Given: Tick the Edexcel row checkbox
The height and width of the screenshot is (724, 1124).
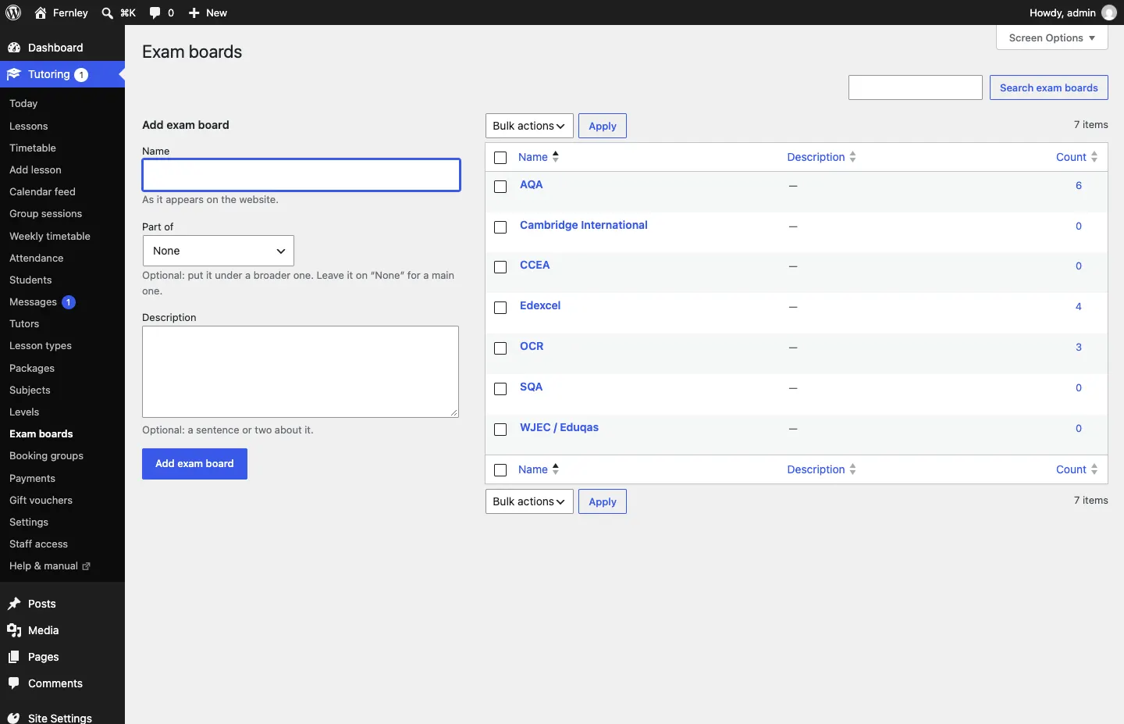Looking at the screenshot, I should (500, 308).
